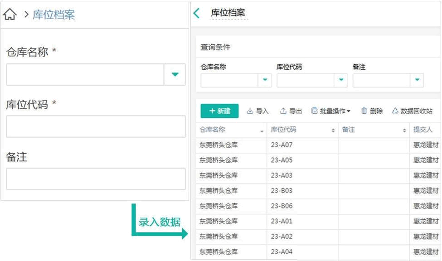Click the 备注 input field in form
The height and width of the screenshot is (261, 442).
click(96, 179)
